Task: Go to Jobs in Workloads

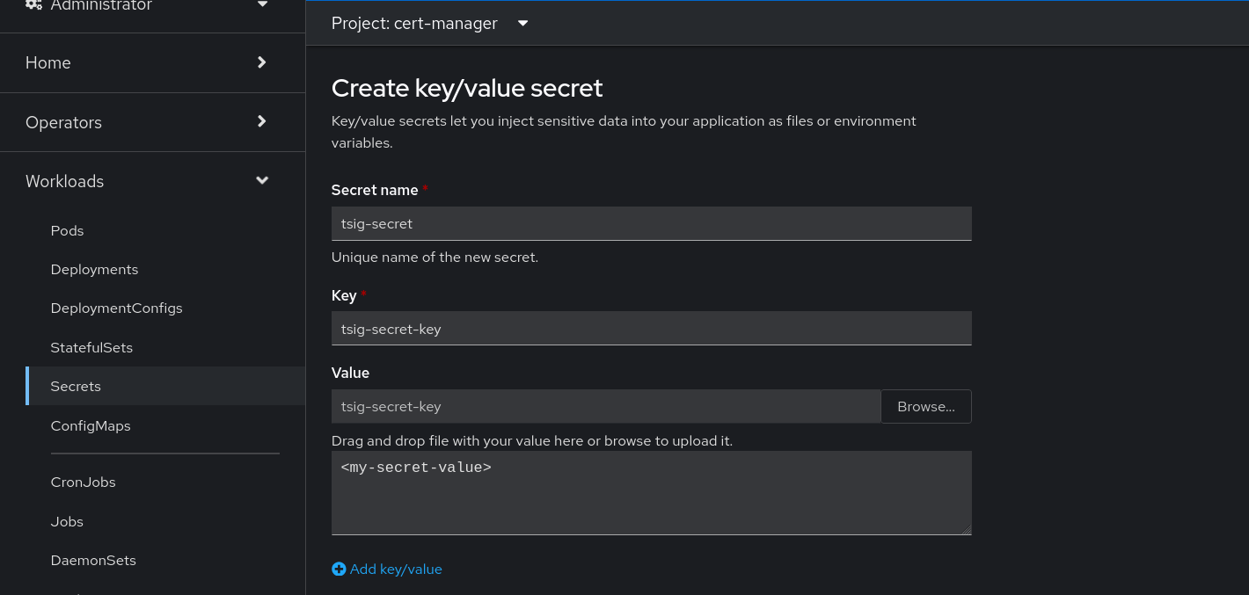Action: tap(67, 522)
